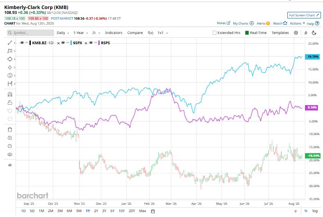Open the custom date range calendar icon
Screen dimensions: 323x217
153,211
